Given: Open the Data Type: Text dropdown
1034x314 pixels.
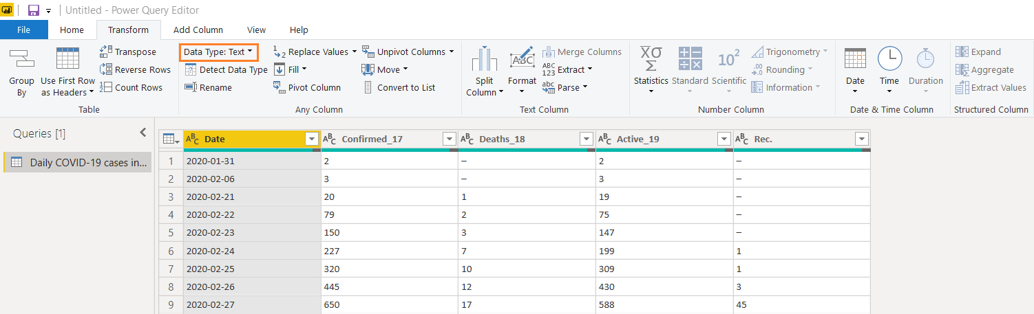Looking at the screenshot, I should click(x=218, y=52).
